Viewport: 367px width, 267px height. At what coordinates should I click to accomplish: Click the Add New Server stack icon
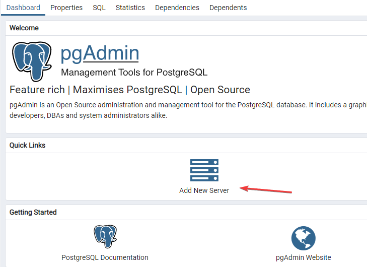coord(204,170)
